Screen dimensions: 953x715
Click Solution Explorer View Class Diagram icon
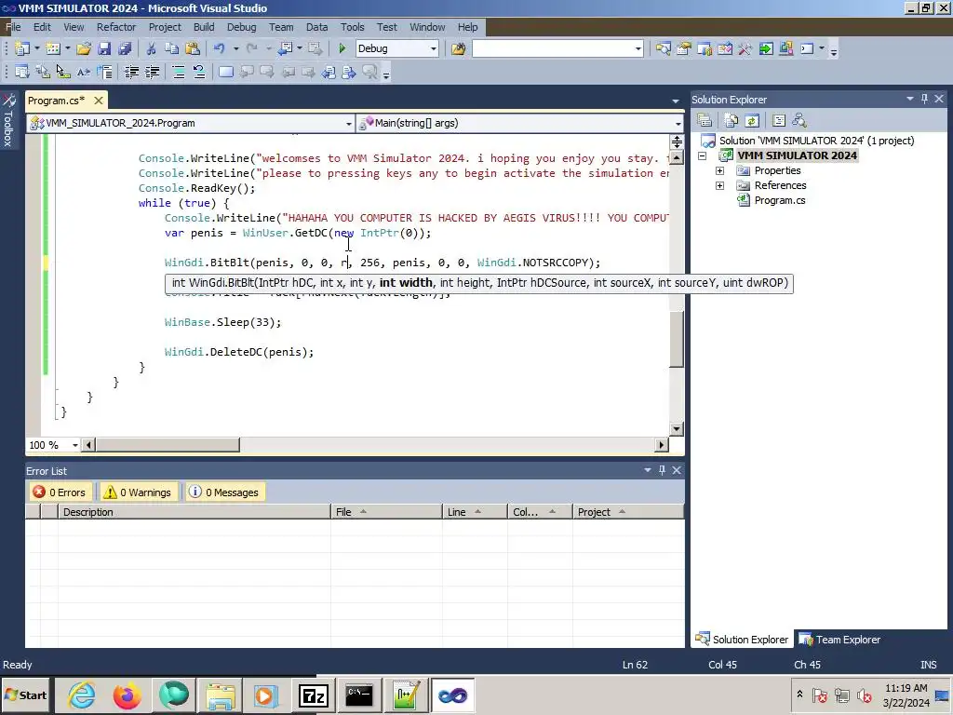[799, 120]
